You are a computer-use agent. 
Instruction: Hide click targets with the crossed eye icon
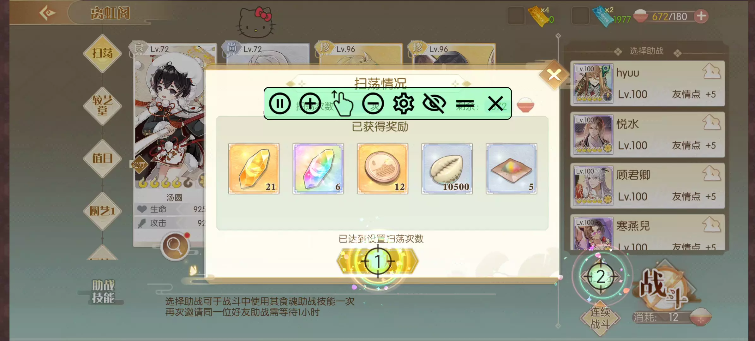pos(434,104)
